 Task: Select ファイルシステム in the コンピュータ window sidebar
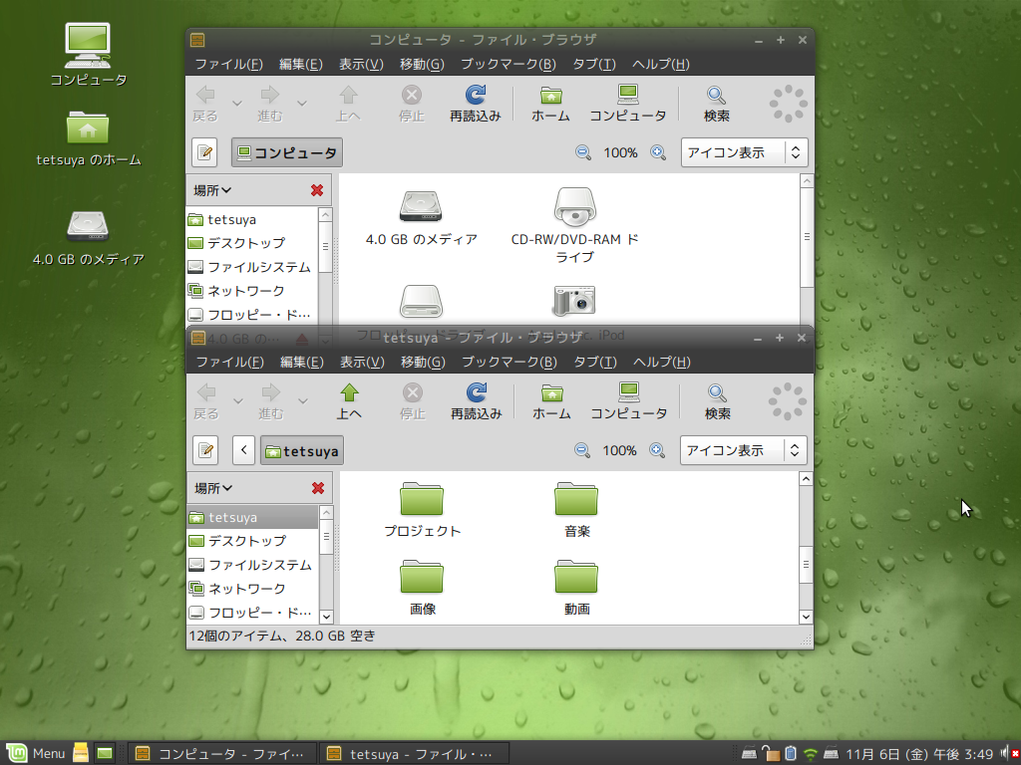point(252,267)
